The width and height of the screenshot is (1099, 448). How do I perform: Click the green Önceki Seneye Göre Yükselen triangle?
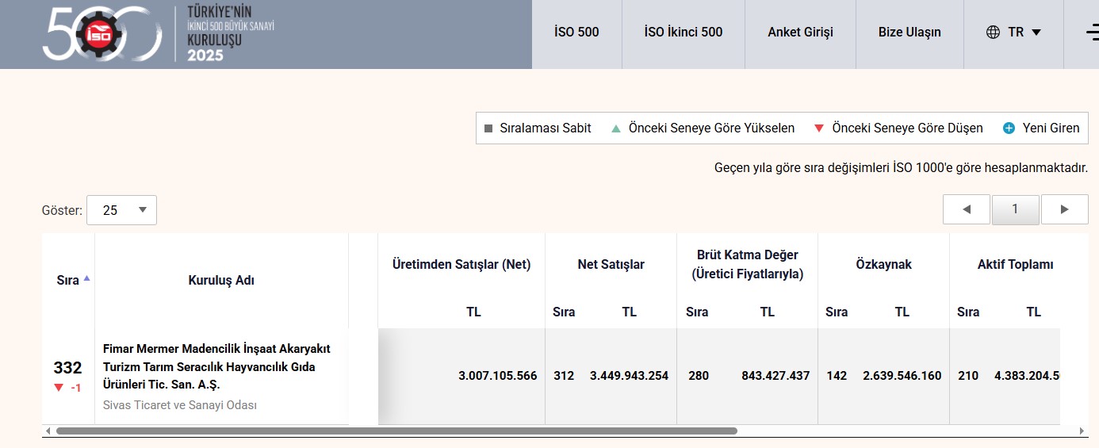tap(616, 128)
